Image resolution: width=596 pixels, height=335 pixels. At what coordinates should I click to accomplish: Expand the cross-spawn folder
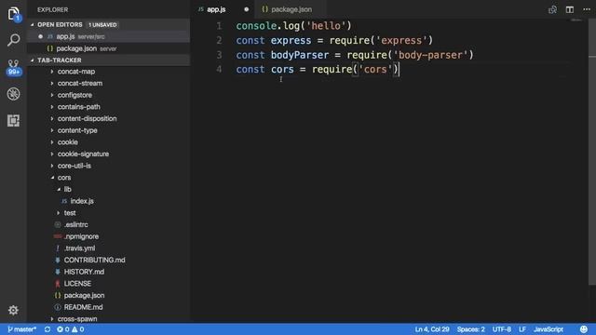tap(77, 318)
